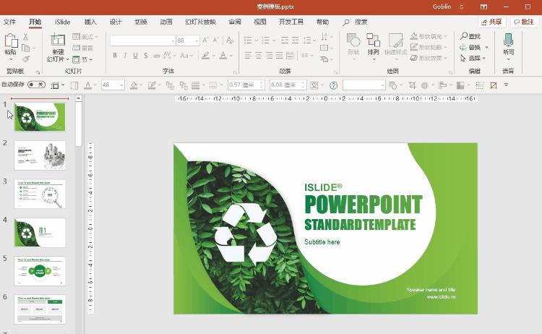The width and height of the screenshot is (542, 334).
Task: Create a new slide with 新建幻灯片 icon
Action: point(58,40)
